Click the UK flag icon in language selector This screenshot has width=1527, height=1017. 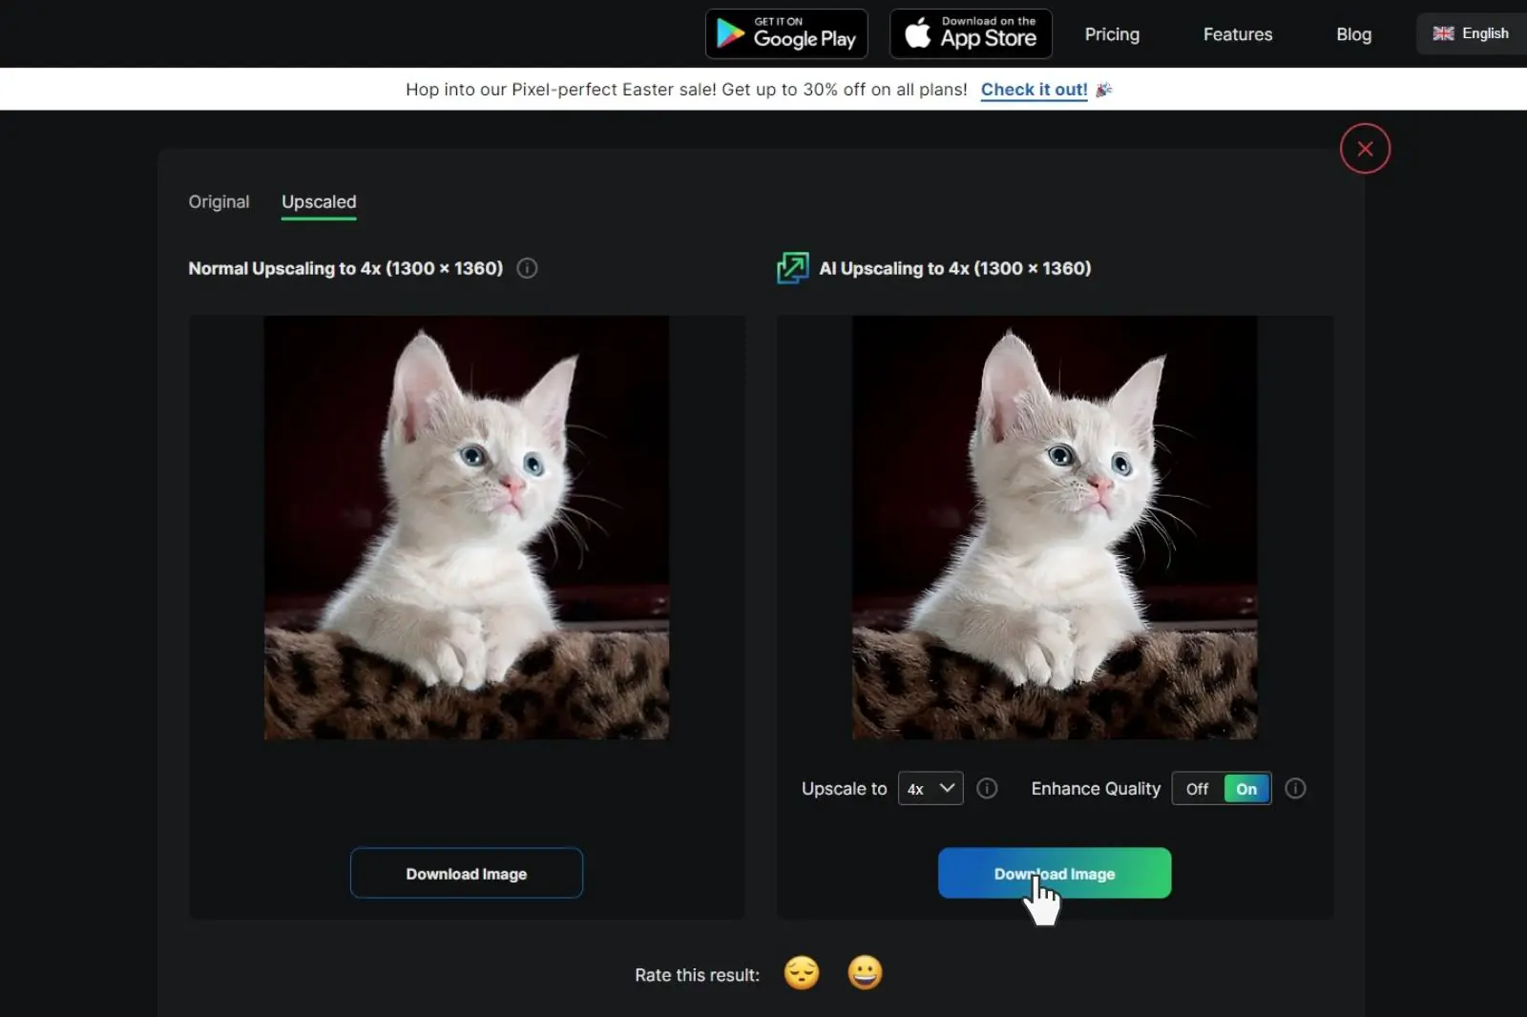[x=1443, y=33]
